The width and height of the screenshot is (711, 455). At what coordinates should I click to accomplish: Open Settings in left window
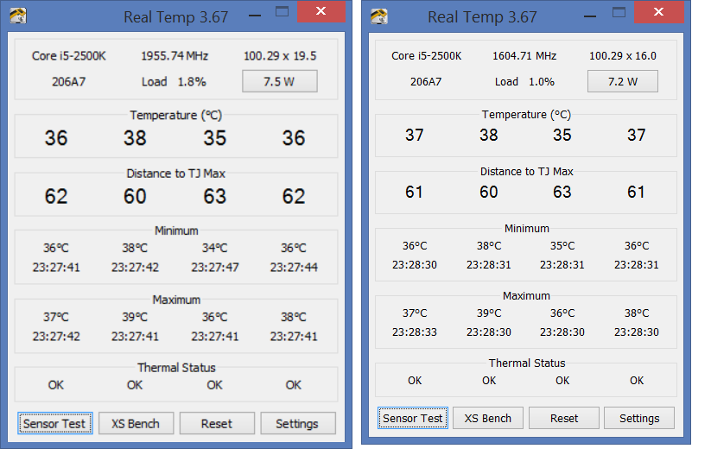297,423
